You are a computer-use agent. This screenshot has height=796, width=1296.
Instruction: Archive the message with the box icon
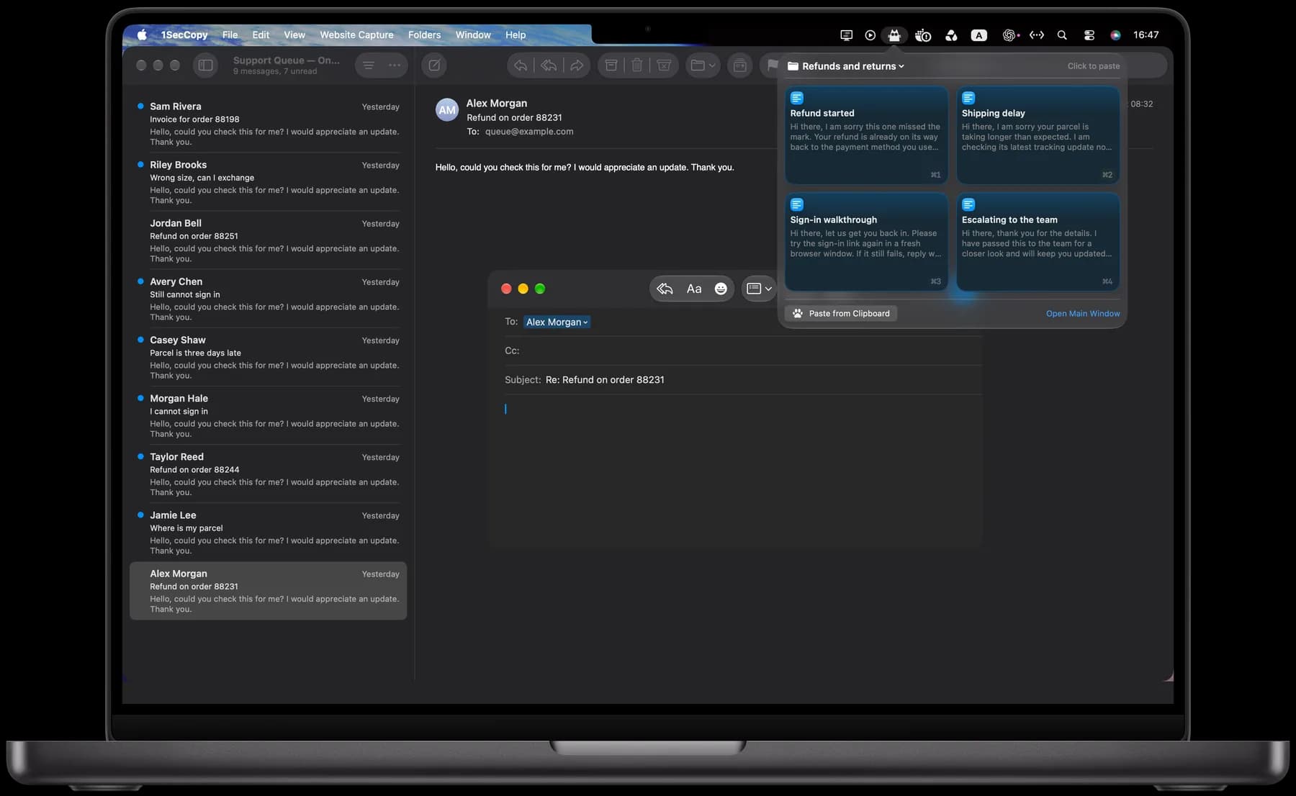pyautogui.click(x=611, y=65)
